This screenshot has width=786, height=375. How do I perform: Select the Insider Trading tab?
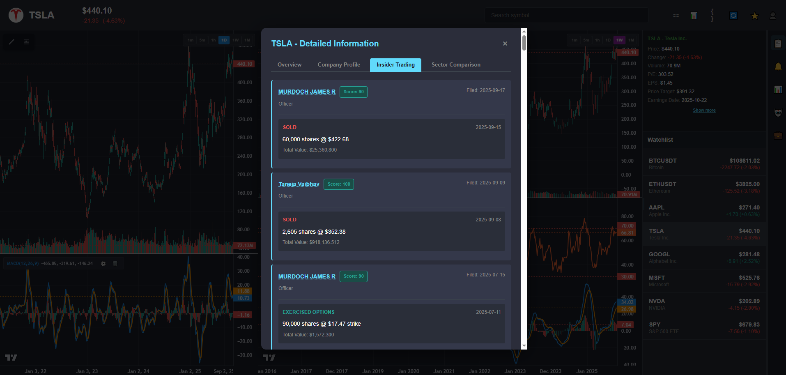[395, 65]
